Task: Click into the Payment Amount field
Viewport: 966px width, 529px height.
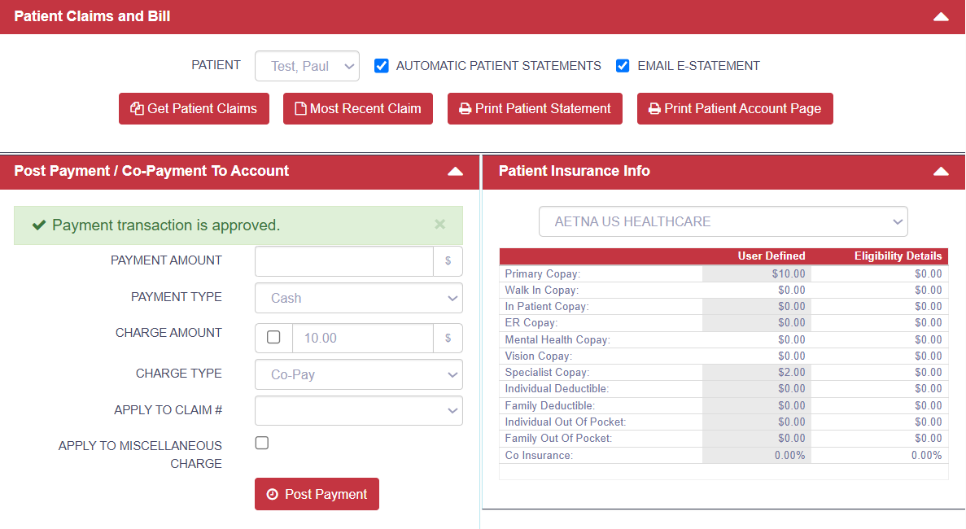Action: click(x=343, y=261)
